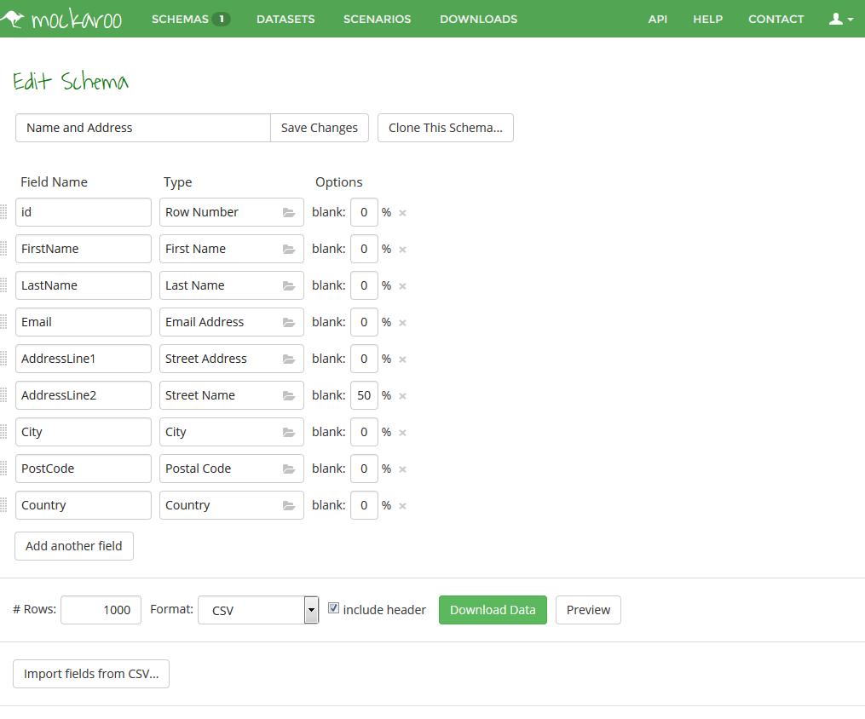Open the CSV format dropdown

click(310, 610)
